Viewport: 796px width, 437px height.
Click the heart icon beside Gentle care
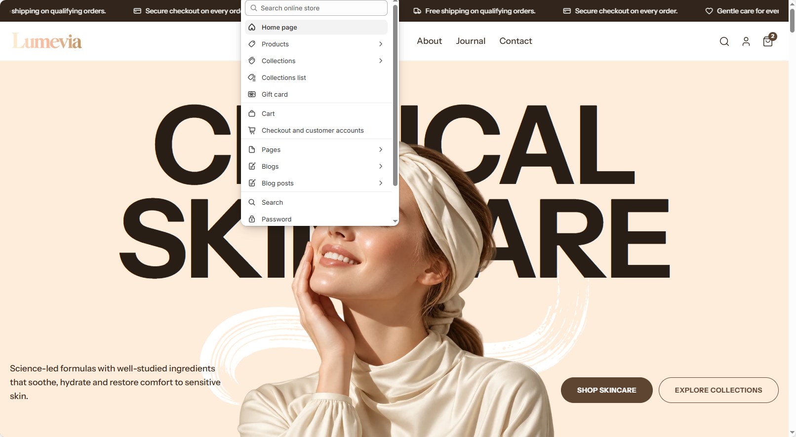click(x=709, y=11)
